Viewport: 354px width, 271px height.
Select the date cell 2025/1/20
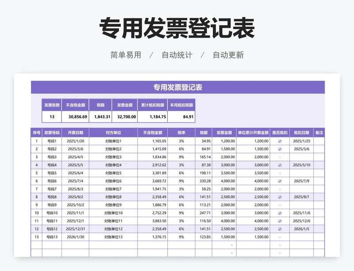pyautogui.click(x=75, y=141)
